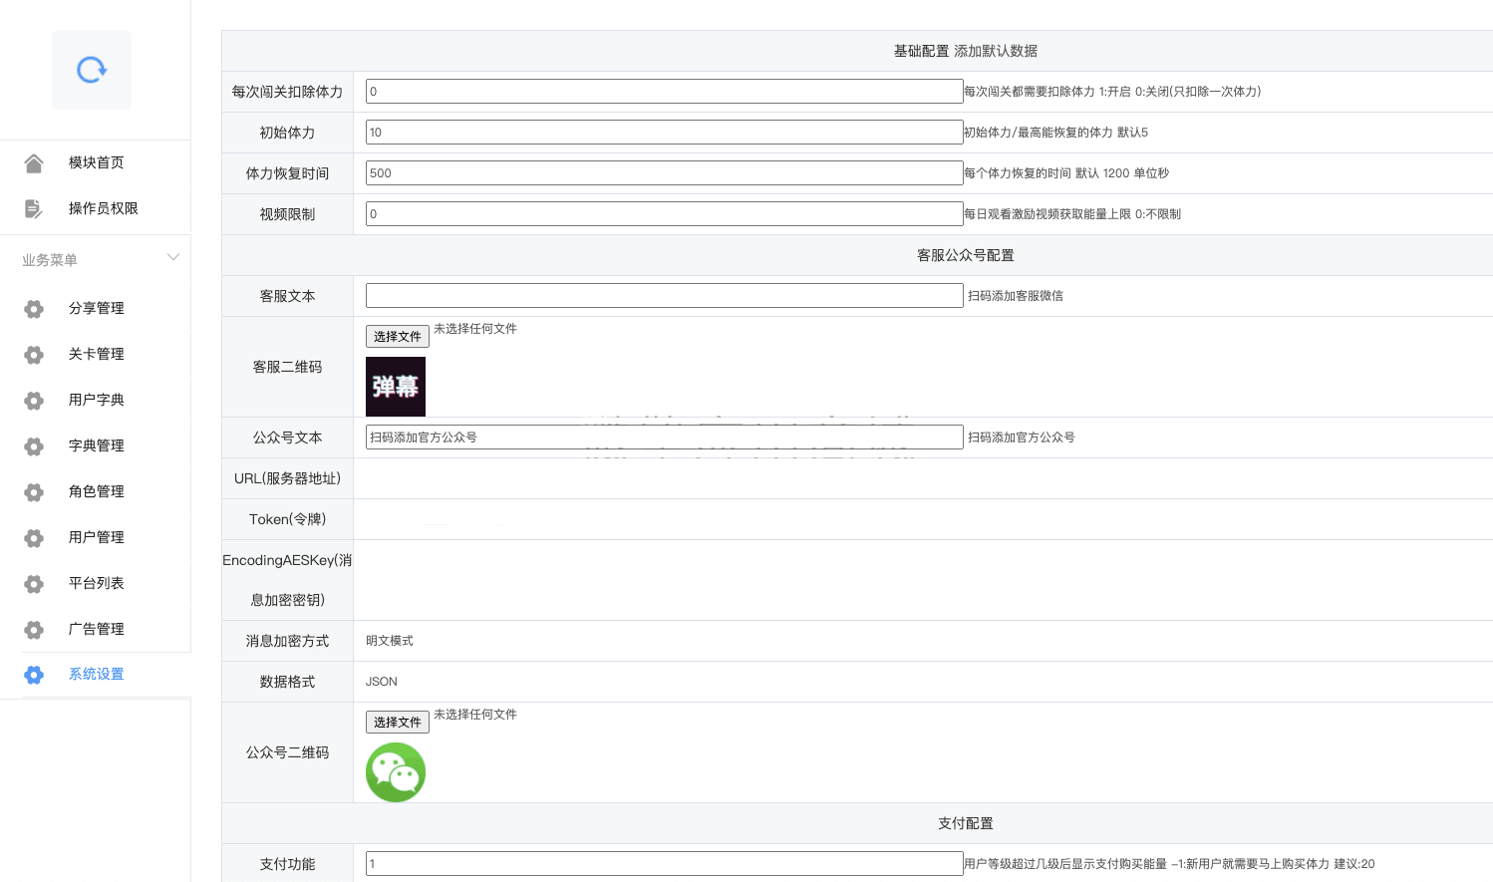The width and height of the screenshot is (1493, 882).
Task: Select 平台列表 in sidebar
Action: (96, 583)
